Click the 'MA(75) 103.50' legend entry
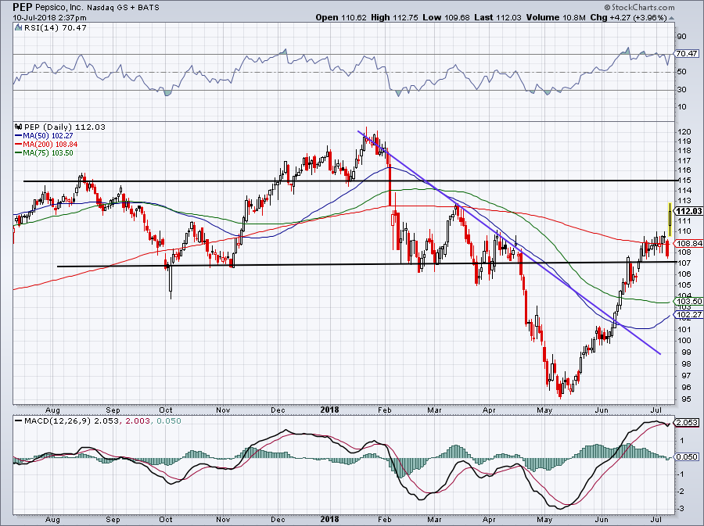 click(x=48, y=153)
